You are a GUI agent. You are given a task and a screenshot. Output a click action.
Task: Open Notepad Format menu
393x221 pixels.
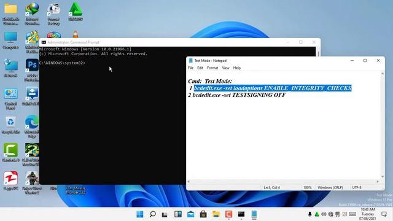click(212, 68)
